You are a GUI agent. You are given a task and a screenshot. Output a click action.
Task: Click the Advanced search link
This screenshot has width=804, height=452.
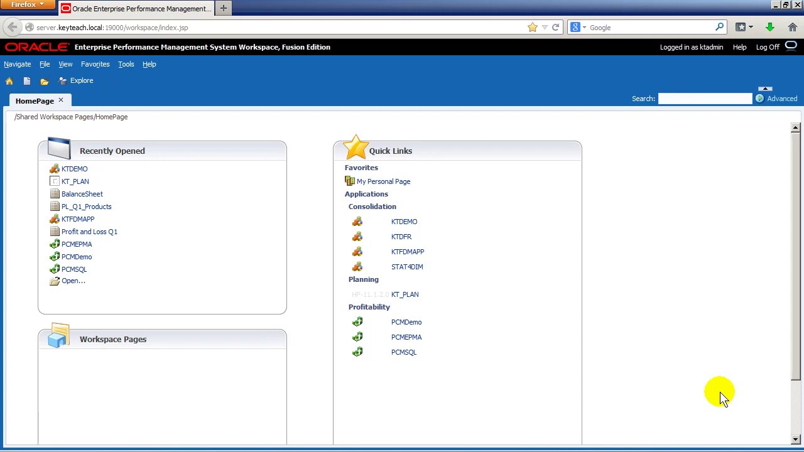point(782,99)
